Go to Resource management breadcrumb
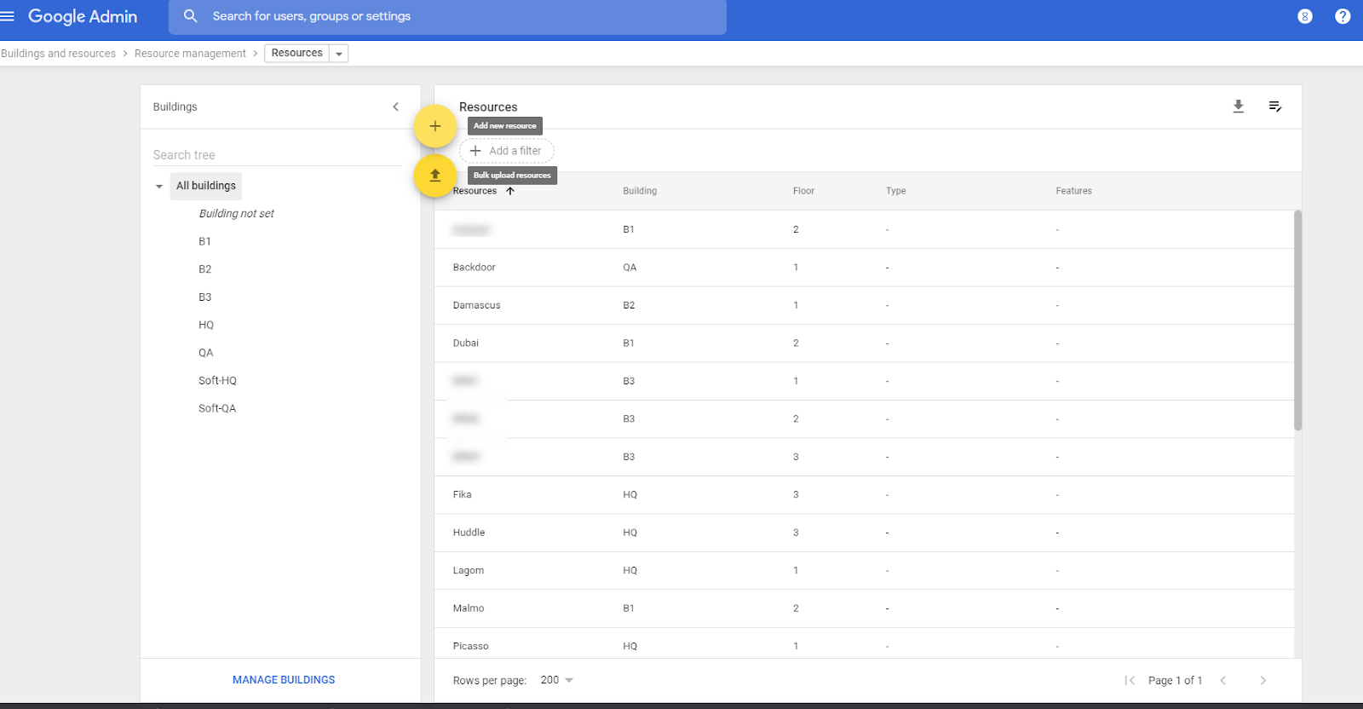Viewport: 1363px width, 709px height. click(x=190, y=54)
